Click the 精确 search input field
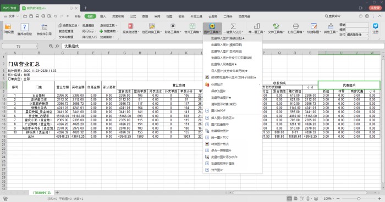This screenshot has height=202, width=385. point(358,25)
